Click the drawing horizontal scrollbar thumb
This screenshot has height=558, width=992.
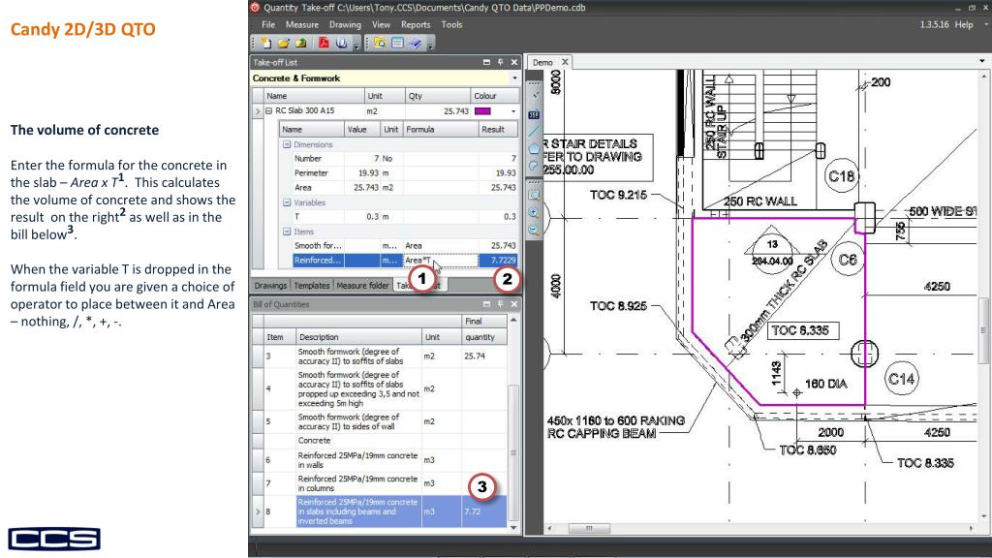[589, 528]
